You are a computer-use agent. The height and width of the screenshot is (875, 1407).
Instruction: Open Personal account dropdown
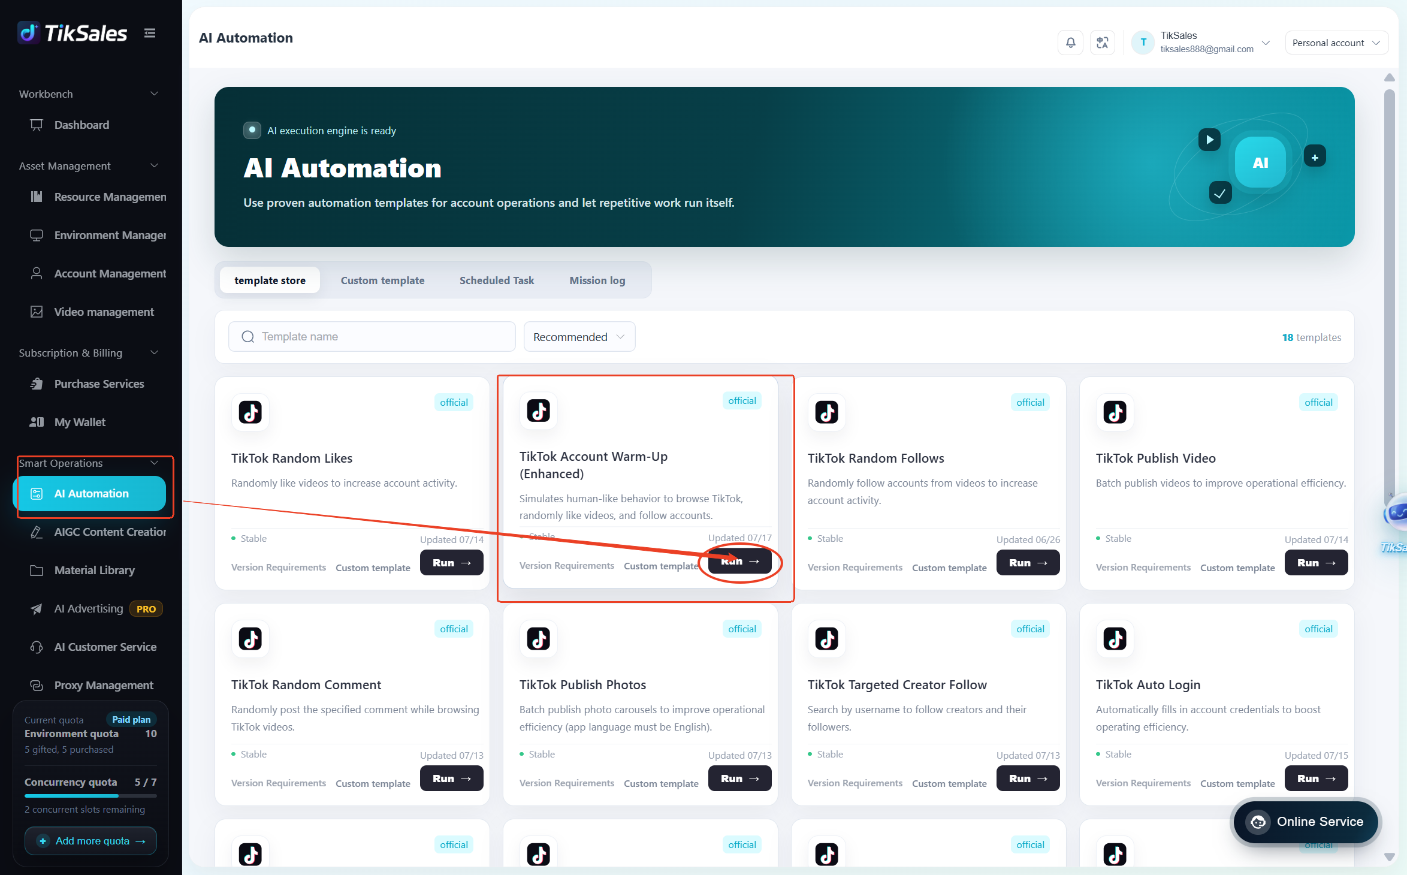tap(1336, 43)
